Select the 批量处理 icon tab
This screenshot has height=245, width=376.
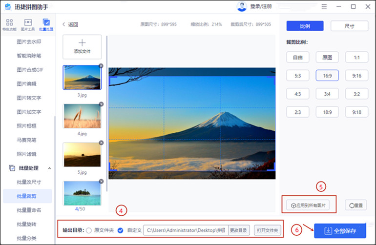coord(46,25)
